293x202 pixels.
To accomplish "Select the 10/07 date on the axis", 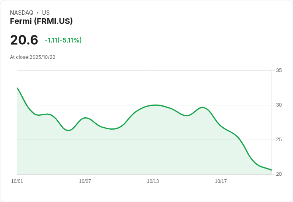I will (x=85, y=181).
